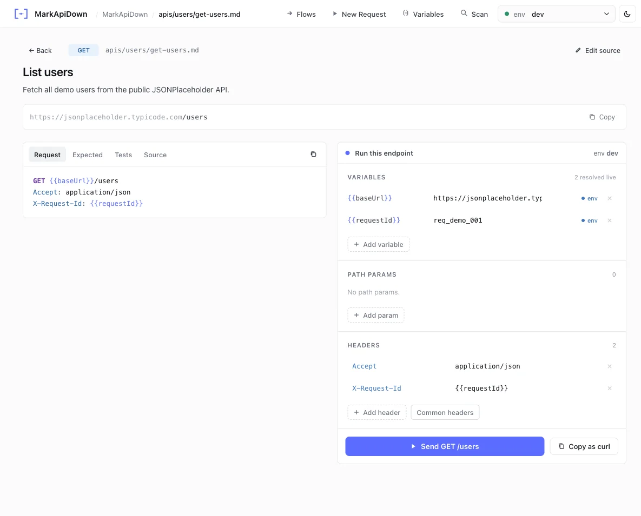
Task: Copy request snippet using clipboard icon
Action: coord(313,155)
